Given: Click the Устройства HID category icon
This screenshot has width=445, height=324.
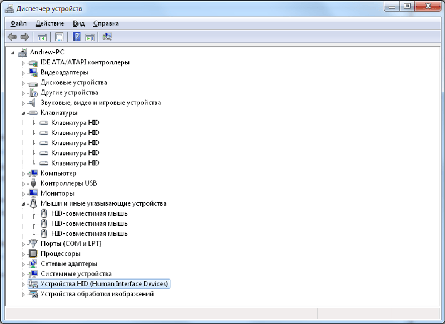Looking at the screenshot, I should tap(33, 284).
